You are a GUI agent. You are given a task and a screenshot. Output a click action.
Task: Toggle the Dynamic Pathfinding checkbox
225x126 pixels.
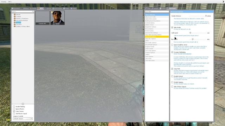pos(172,52)
